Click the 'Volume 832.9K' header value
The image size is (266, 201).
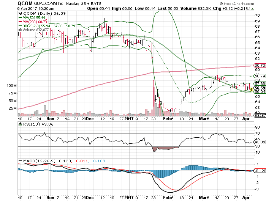196,8
